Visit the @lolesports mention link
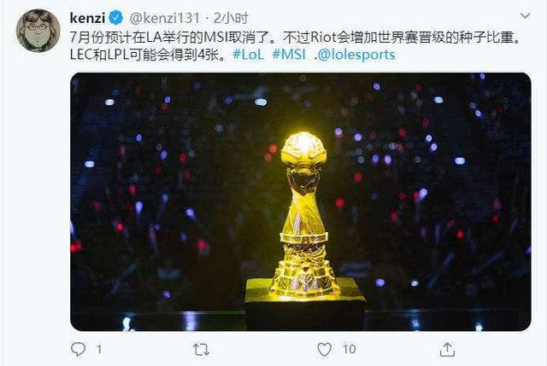Image resolution: width=547 pixels, height=366 pixels. point(356,55)
